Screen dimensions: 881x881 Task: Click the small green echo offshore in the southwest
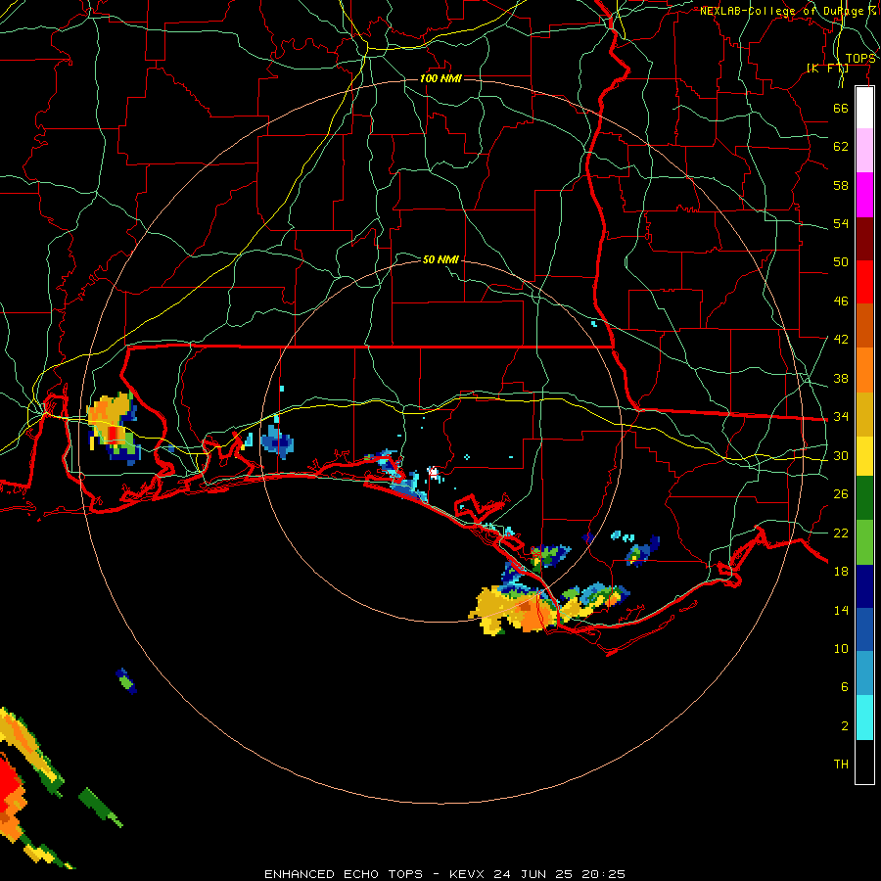tap(126, 681)
